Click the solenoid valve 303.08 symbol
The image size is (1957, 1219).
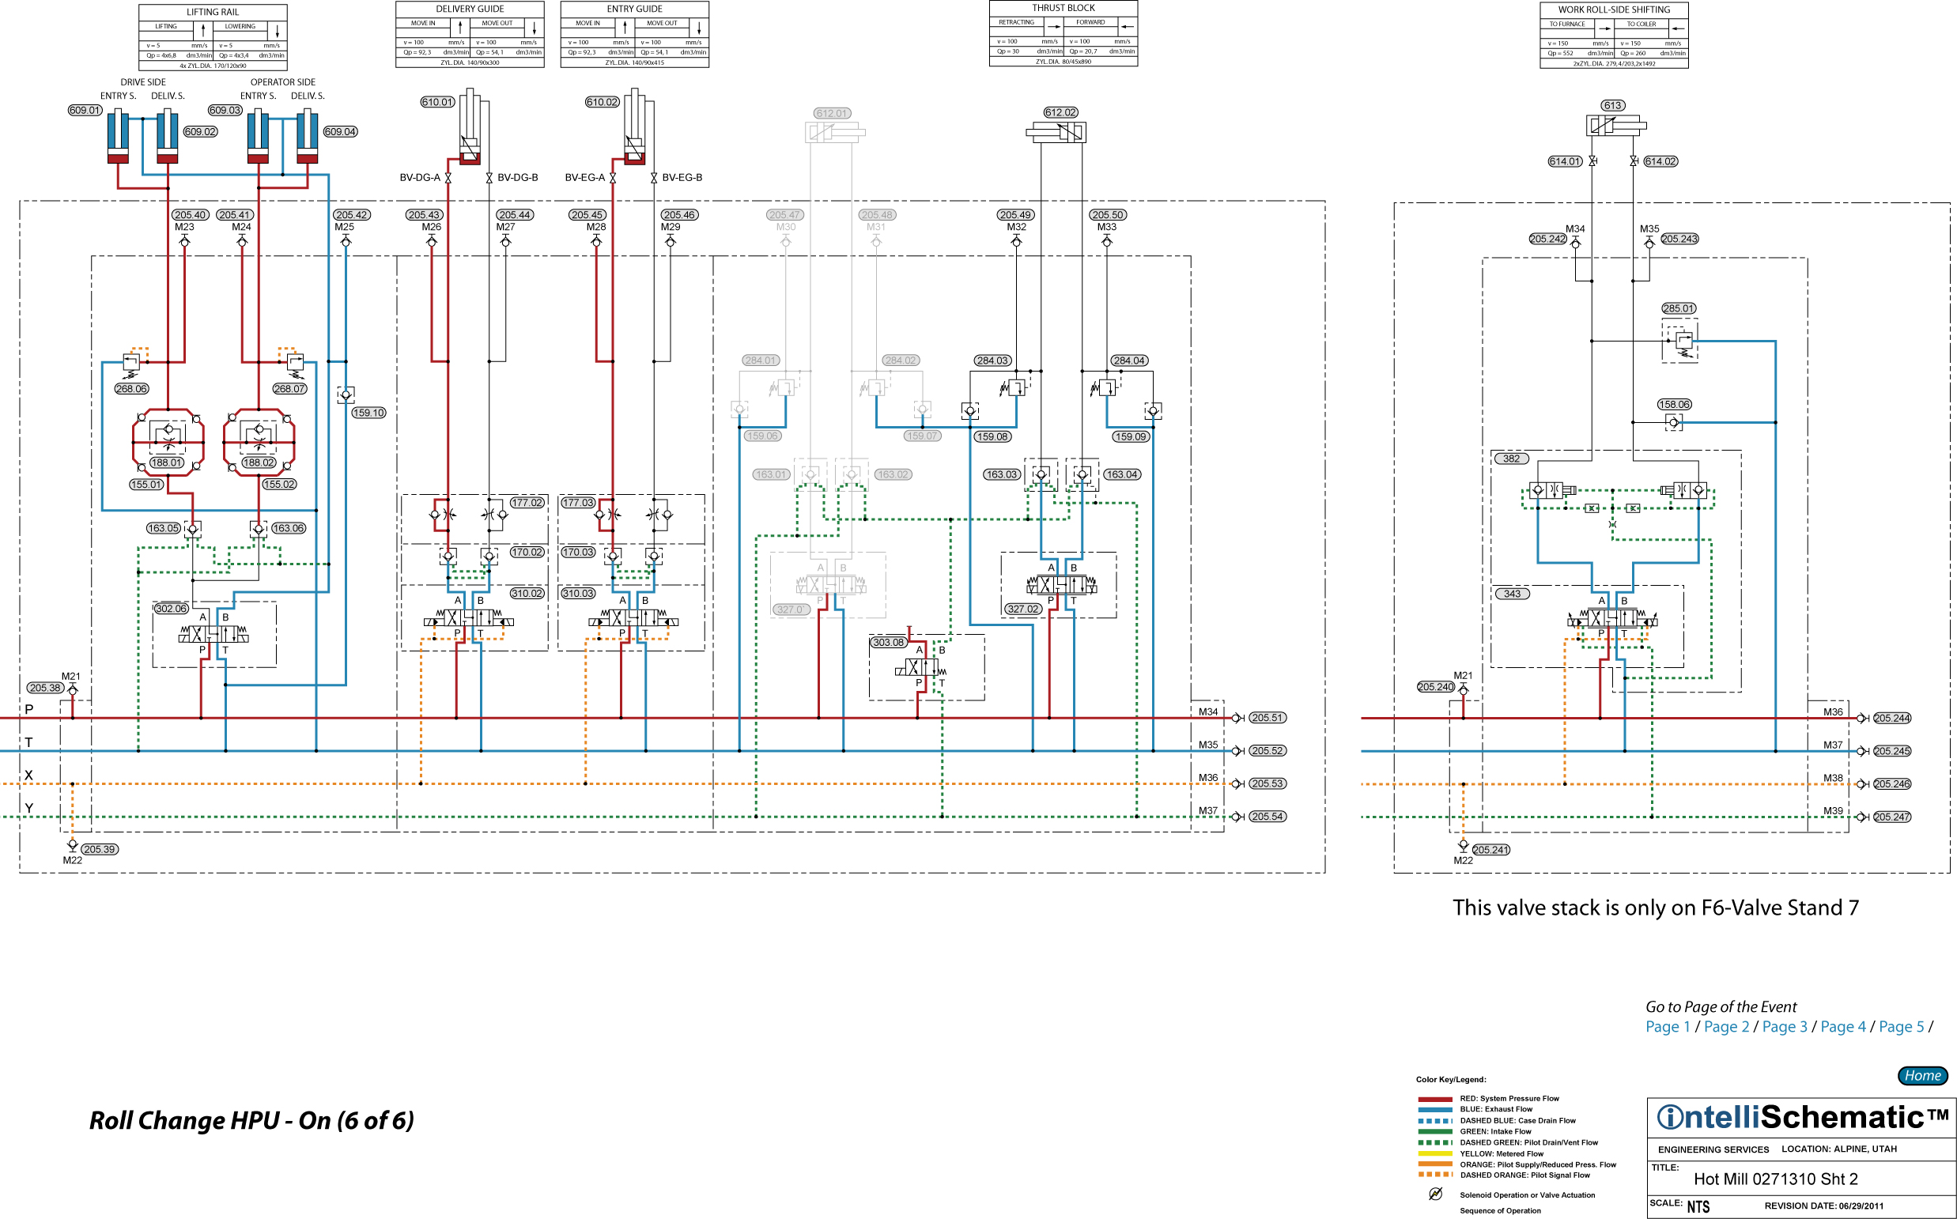920,667
